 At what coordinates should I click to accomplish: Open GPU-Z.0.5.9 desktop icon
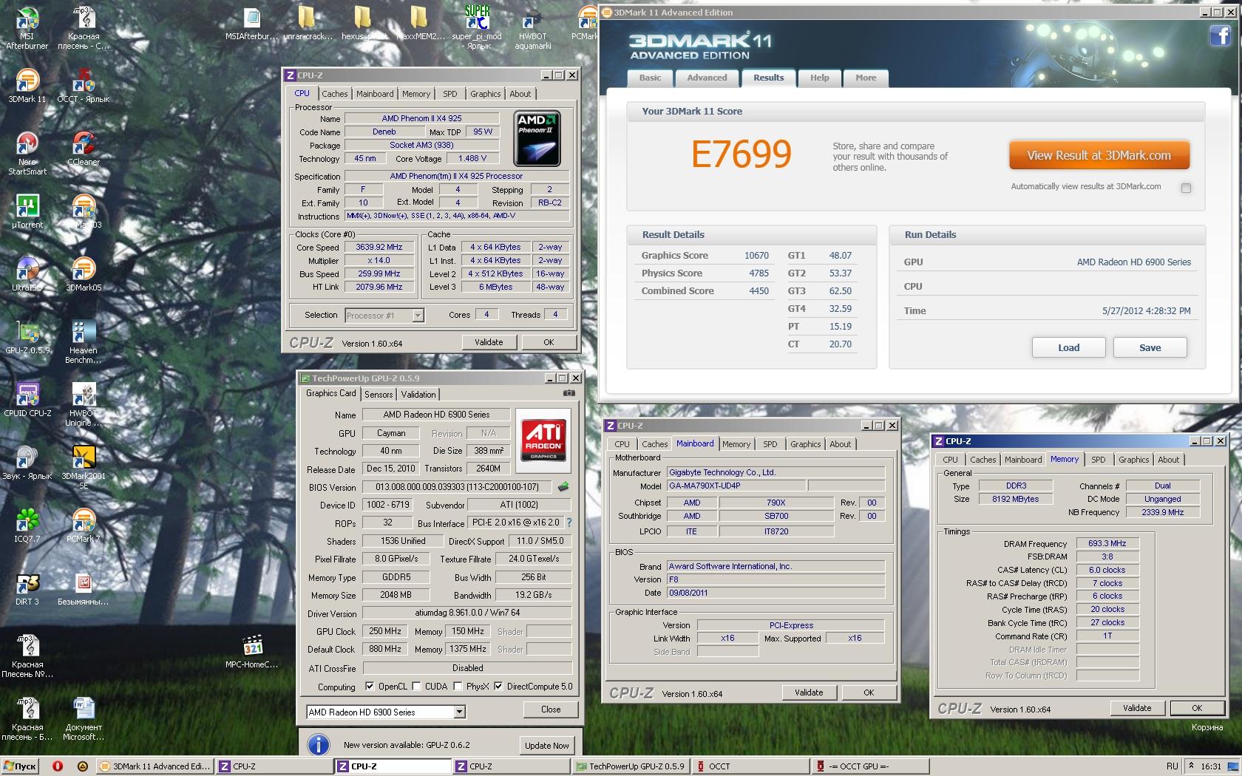27,337
